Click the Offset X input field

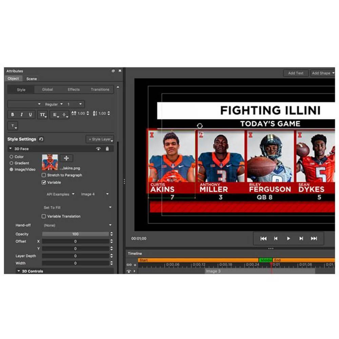point(76,241)
